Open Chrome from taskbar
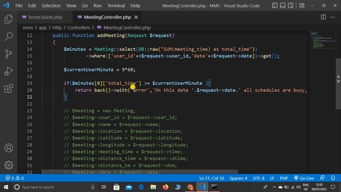Viewport: 341px width, 192px height. coord(190,187)
